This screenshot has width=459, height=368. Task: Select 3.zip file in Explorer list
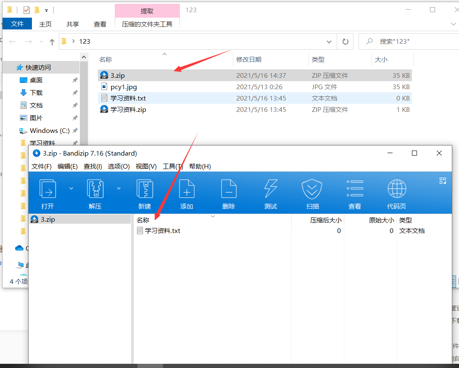pos(255,75)
